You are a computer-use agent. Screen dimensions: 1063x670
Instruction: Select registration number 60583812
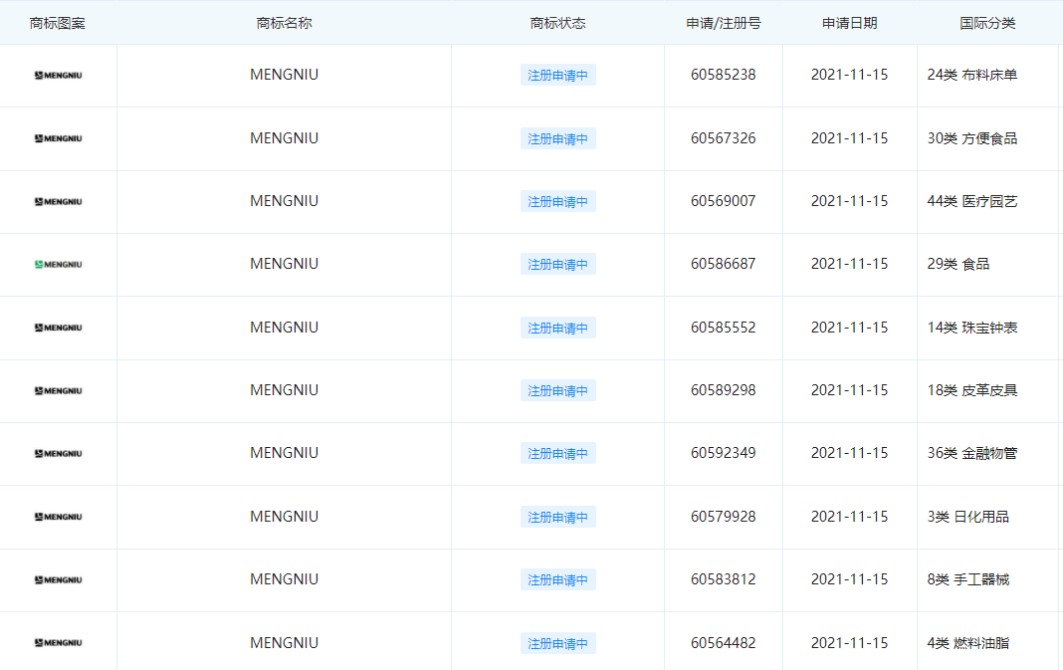(x=724, y=579)
